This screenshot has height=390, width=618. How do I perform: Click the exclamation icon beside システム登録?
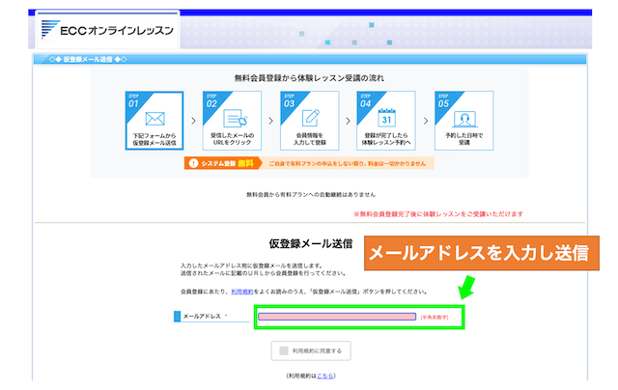(193, 163)
